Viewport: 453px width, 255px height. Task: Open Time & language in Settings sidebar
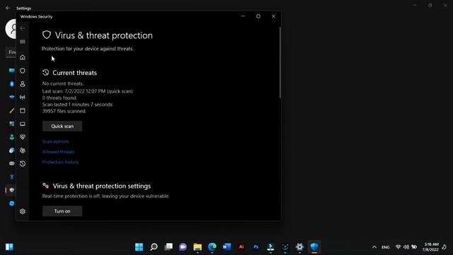[11, 150]
